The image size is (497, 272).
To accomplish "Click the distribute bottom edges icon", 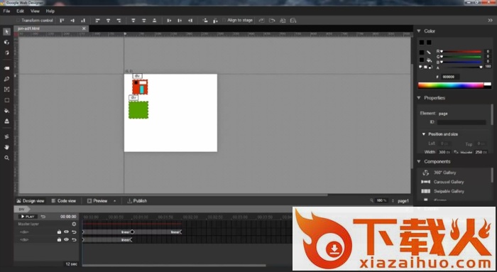I will (154, 21).
